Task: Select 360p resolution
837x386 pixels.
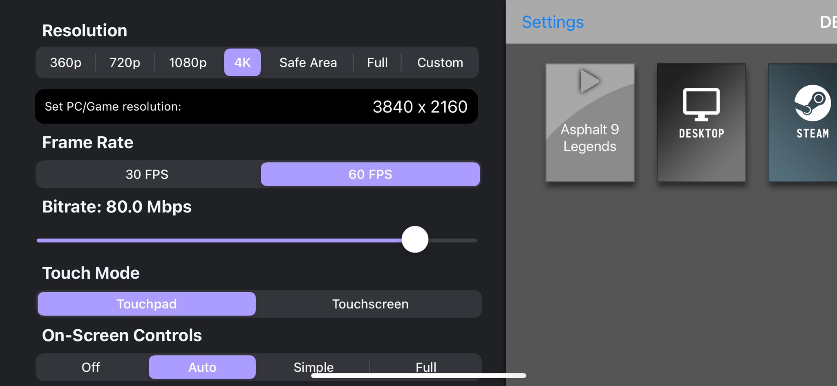Action: pos(66,62)
